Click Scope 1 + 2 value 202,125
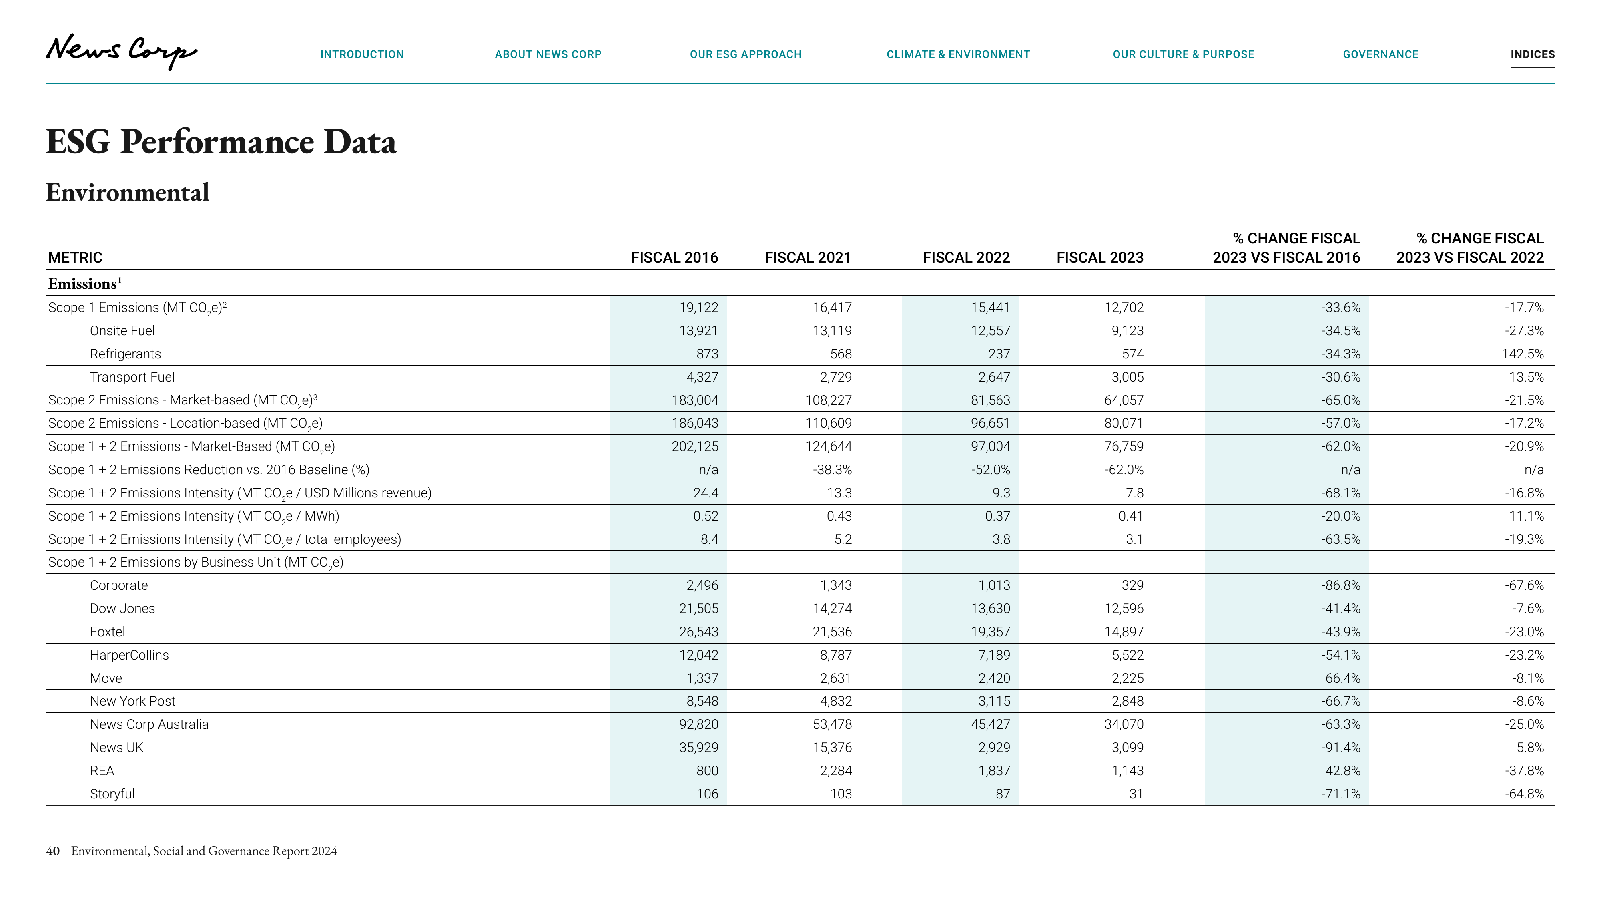 click(695, 446)
